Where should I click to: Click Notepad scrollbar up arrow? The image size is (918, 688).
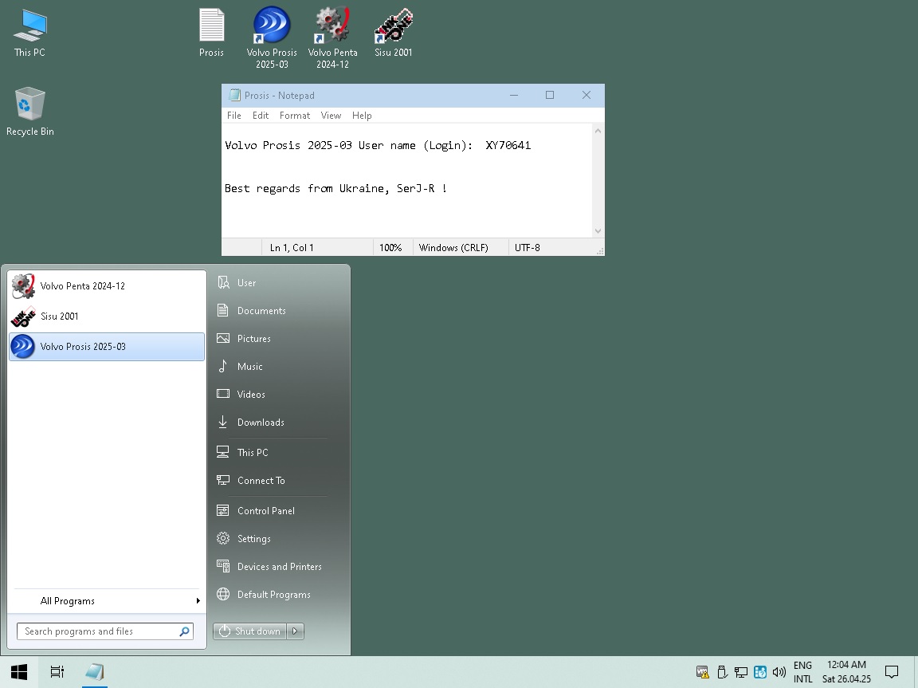[598, 131]
